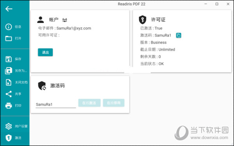Select the 共享 menu label

(18, 94)
